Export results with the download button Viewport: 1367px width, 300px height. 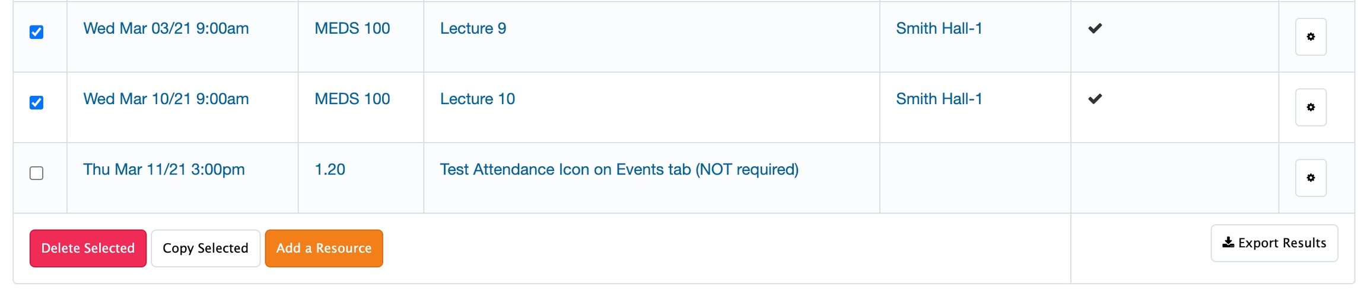(1274, 243)
